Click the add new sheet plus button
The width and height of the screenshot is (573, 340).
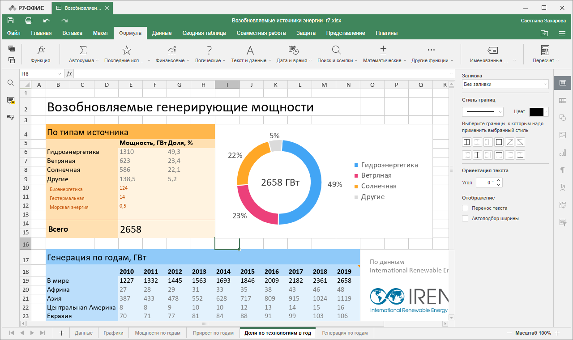click(61, 333)
